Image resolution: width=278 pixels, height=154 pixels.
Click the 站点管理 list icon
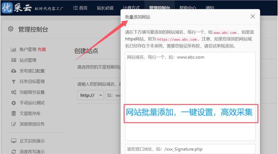[14, 60]
